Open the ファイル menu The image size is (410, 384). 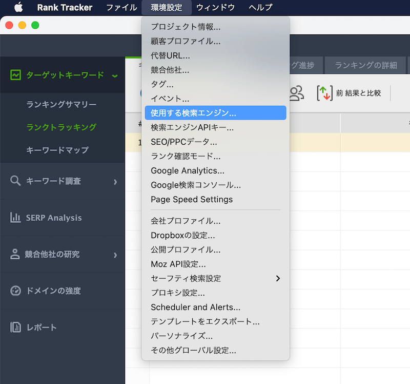point(121,7)
